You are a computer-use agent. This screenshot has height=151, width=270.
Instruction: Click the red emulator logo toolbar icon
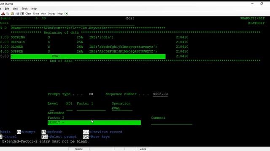pyautogui.click(x=3, y=13)
